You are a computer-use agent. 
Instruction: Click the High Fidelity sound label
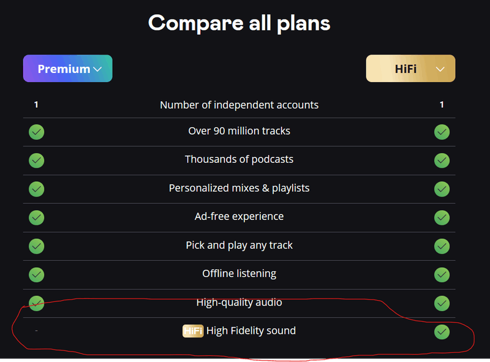[251, 331]
